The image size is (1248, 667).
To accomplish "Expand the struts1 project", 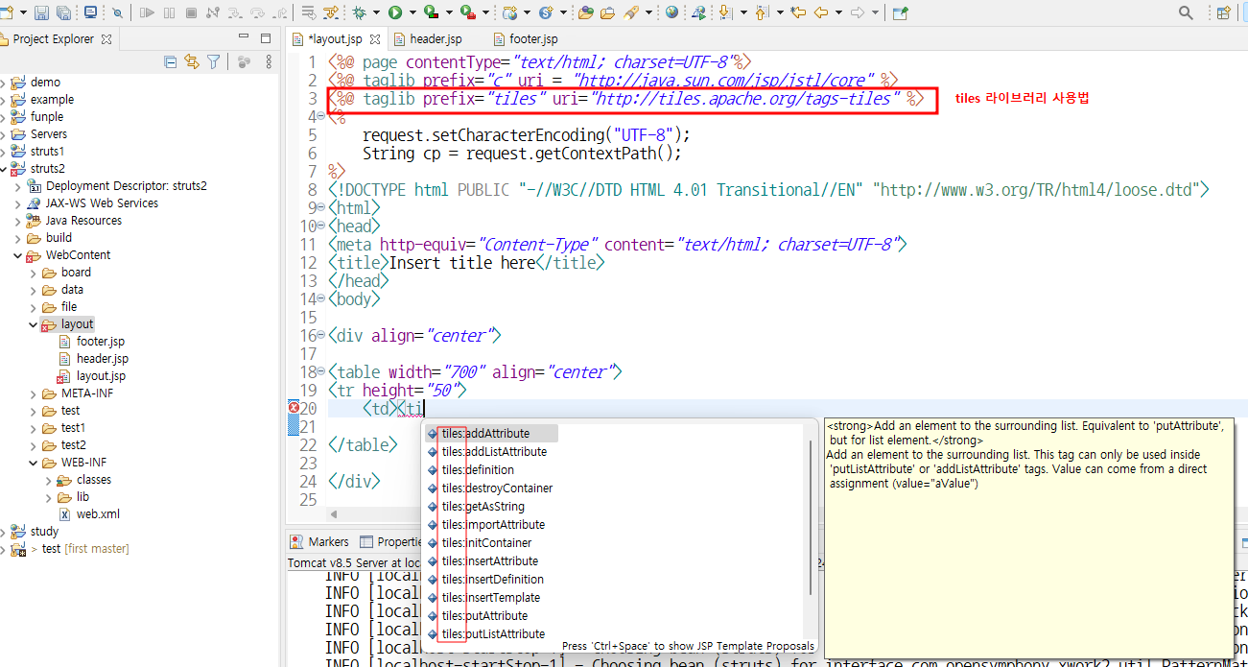I will tap(3, 152).
